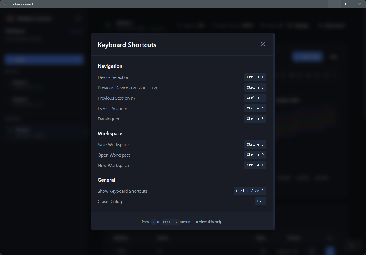Click the Datalogger shortcut entry
The height and width of the screenshot is (255, 366).
click(109, 119)
